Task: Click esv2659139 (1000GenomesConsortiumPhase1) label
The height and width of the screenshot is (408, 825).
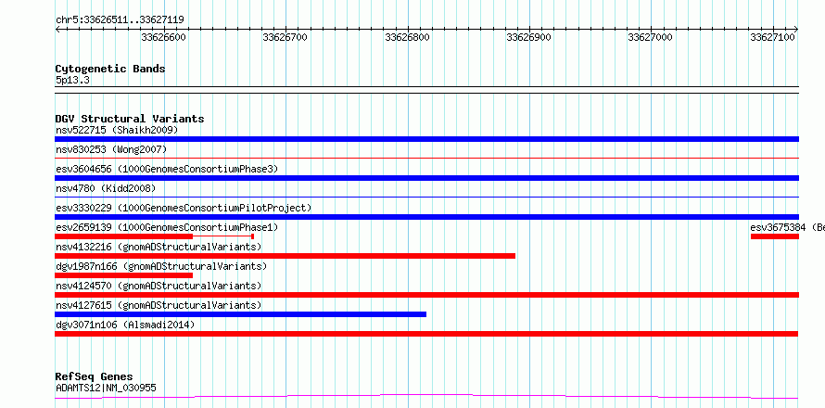Action: point(167,227)
